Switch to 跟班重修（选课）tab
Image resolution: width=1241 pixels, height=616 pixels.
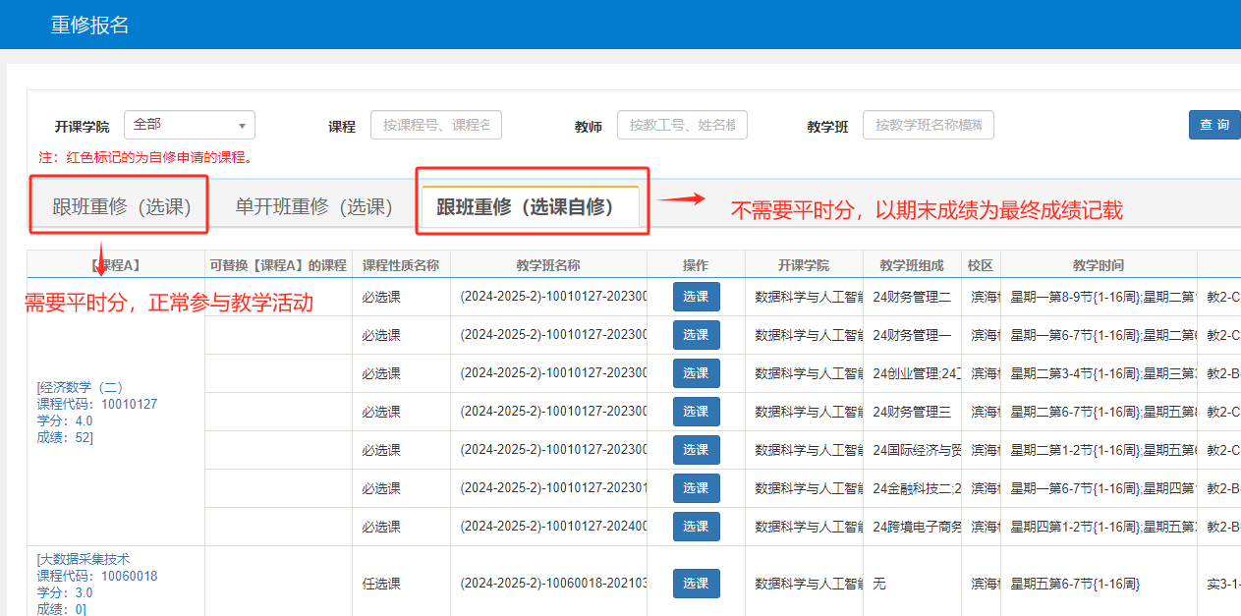tap(121, 206)
